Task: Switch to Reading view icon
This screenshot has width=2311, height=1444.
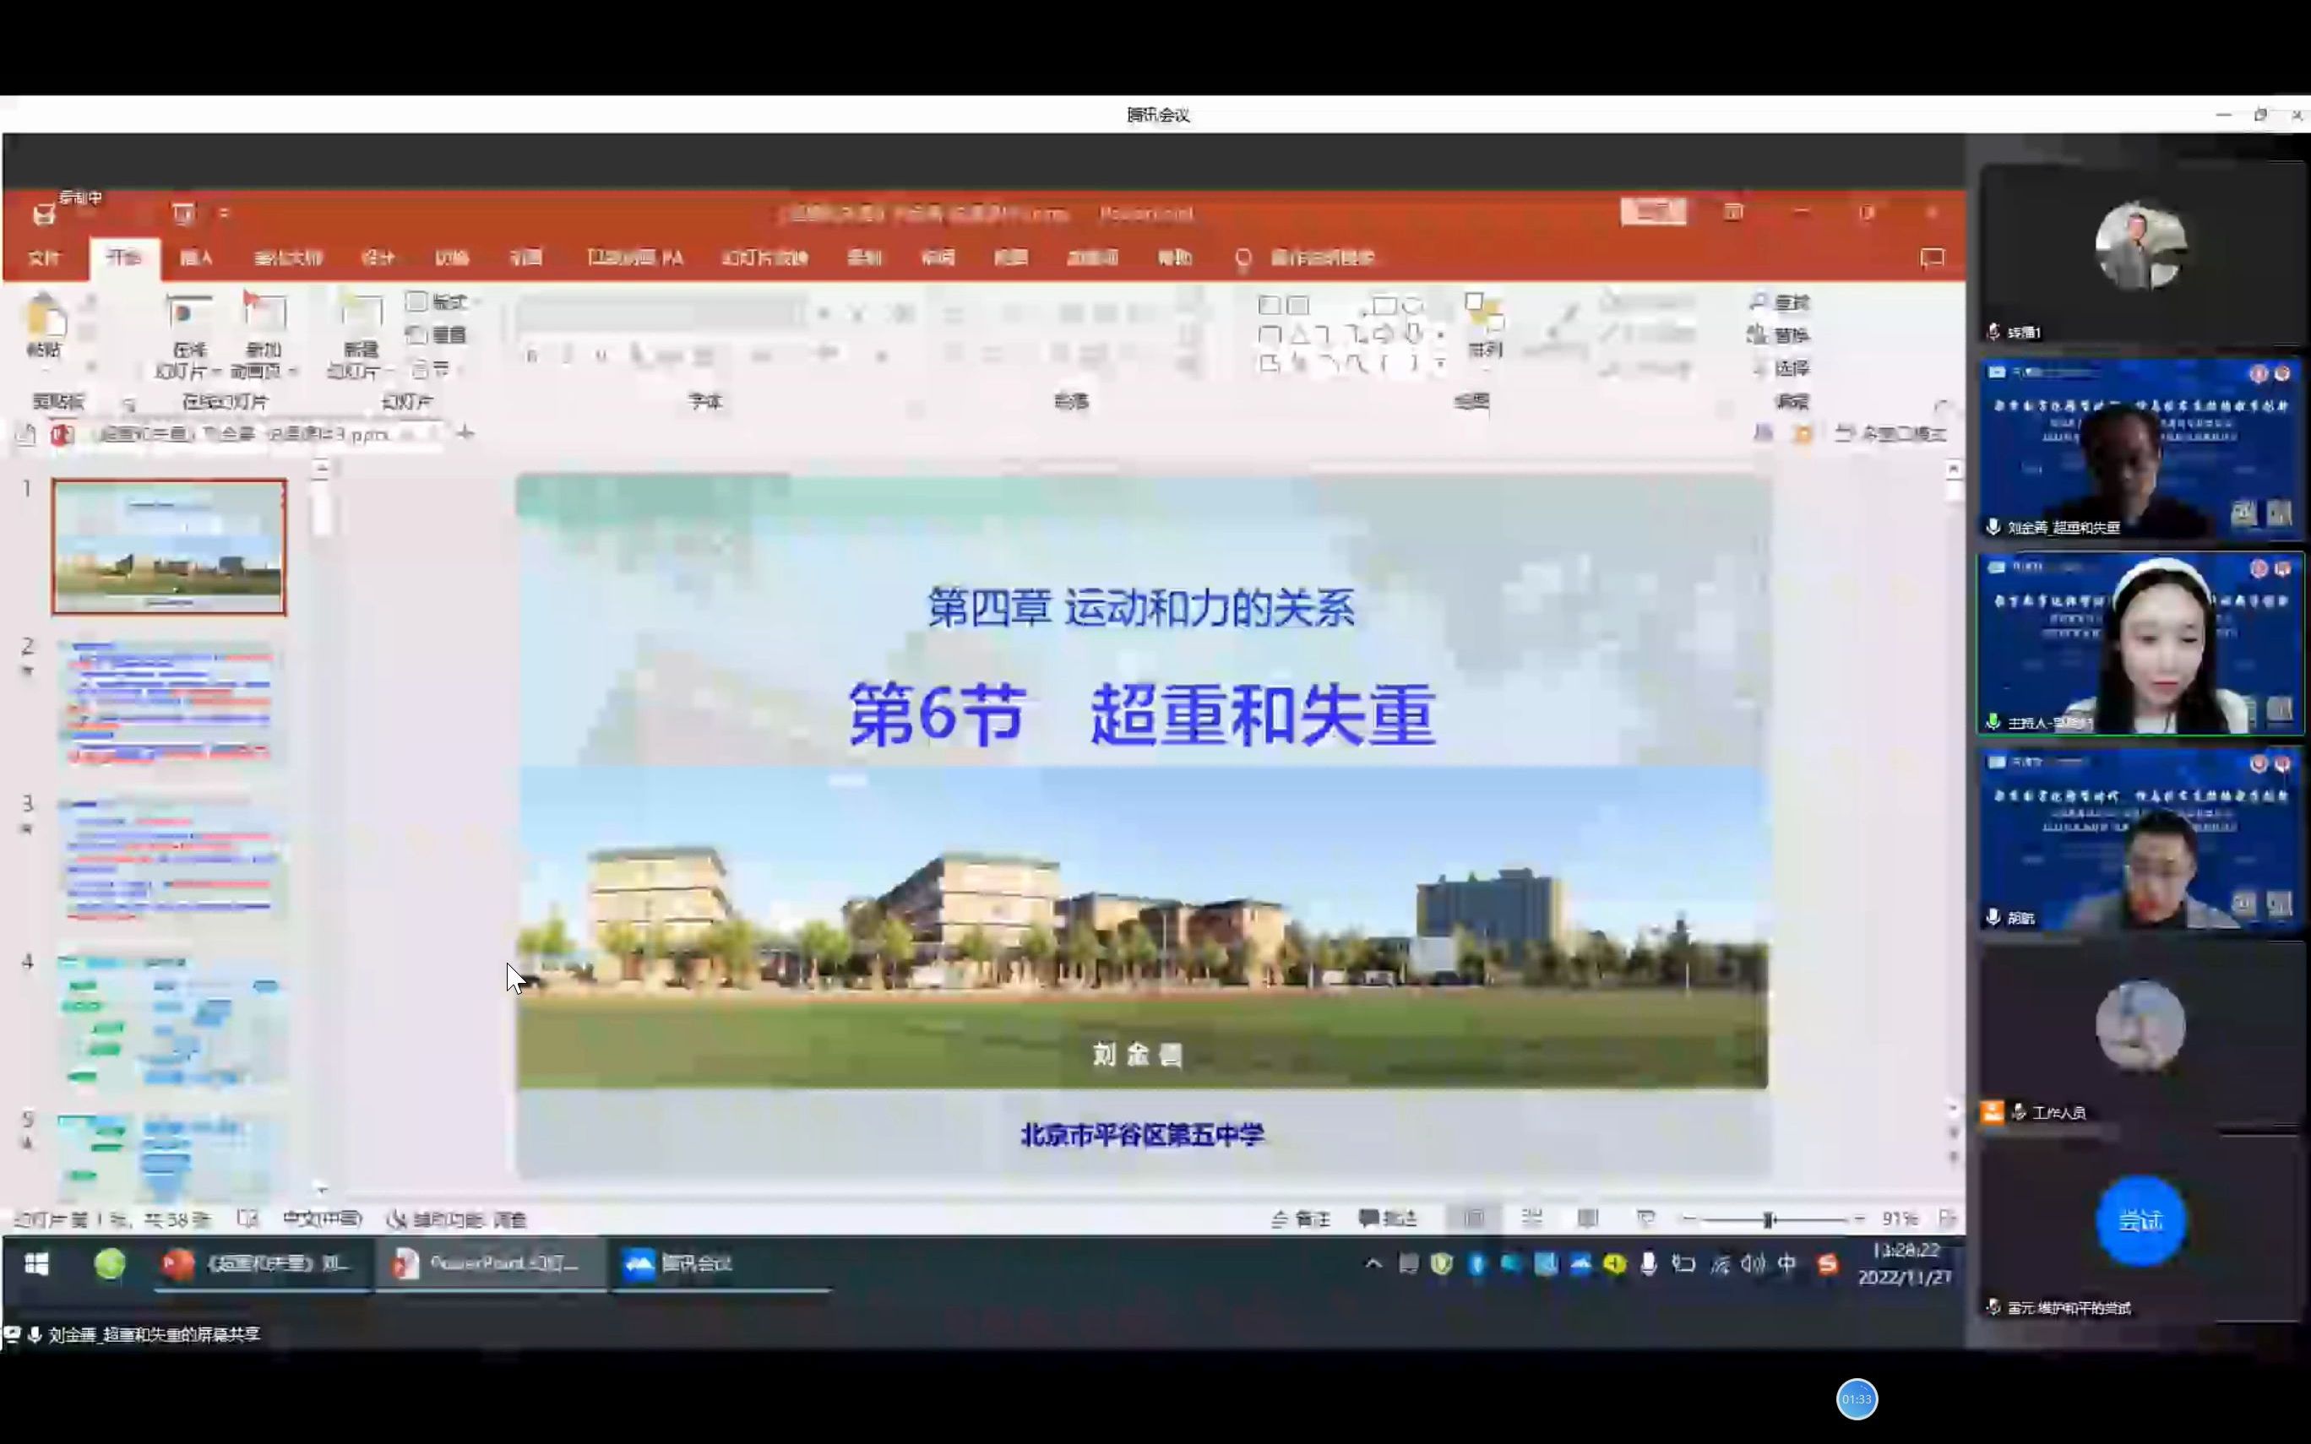Action: click(1587, 1219)
